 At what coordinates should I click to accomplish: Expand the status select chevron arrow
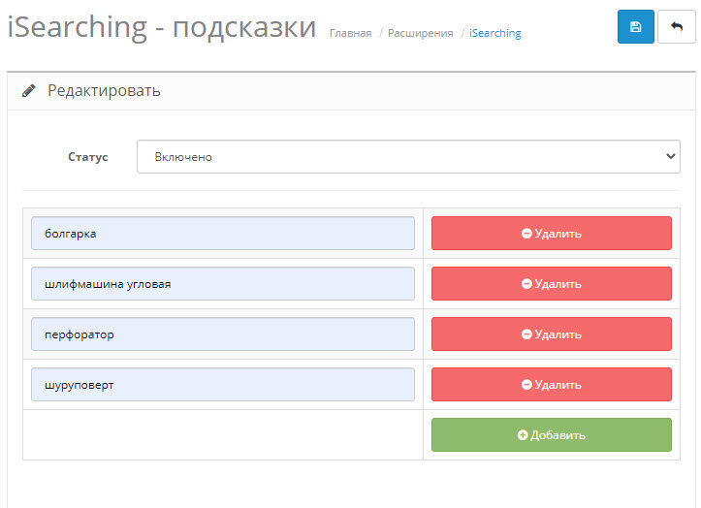click(x=669, y=157)
